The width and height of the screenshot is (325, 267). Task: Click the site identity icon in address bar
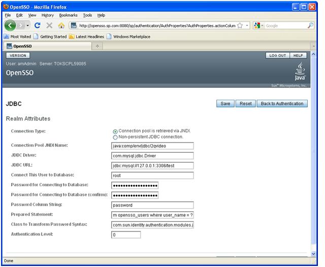(x=74, y=25)
